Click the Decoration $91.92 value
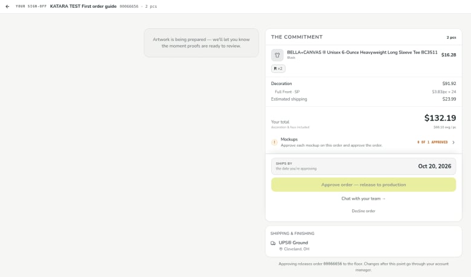471x277 pixels. point(449,83)
